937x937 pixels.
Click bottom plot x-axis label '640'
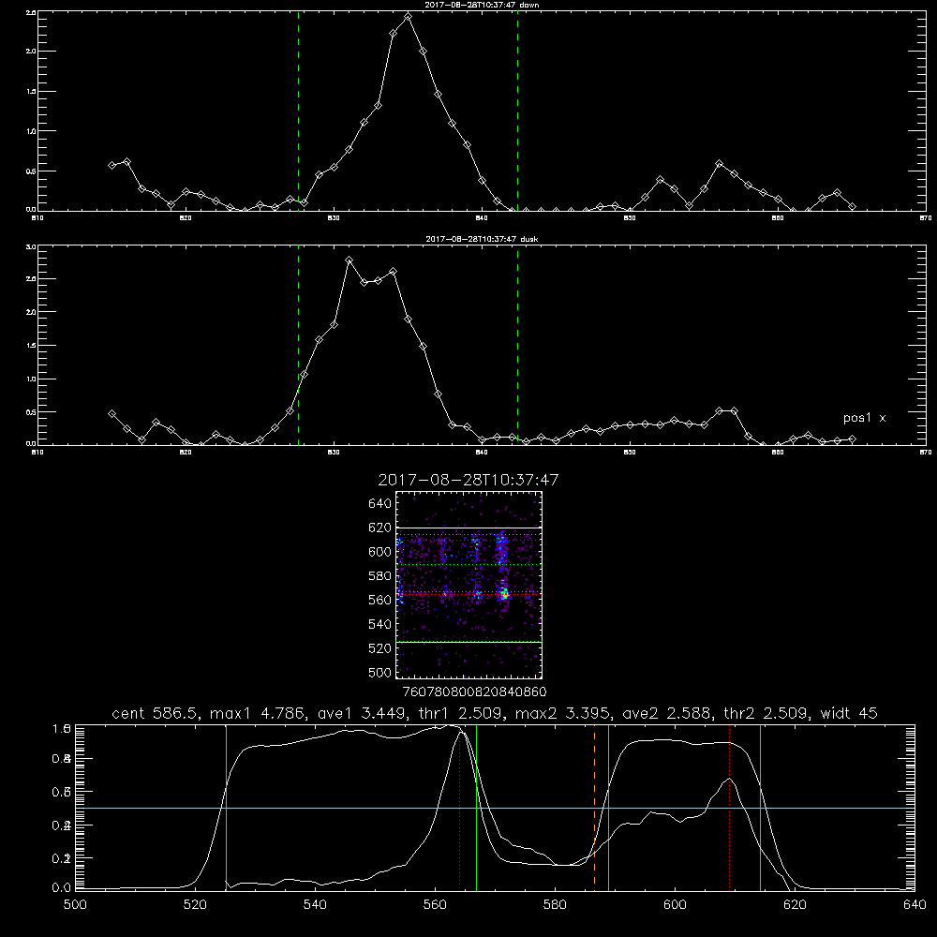[x=915, y=905]
